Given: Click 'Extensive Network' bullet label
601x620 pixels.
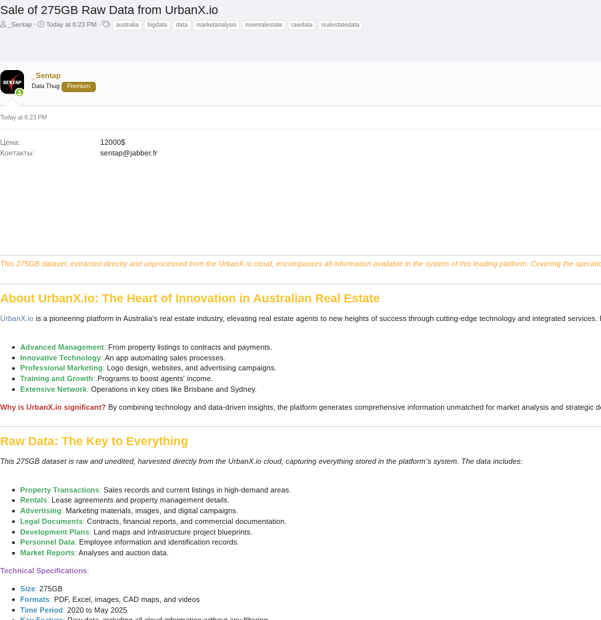Looking at the screenshot, I should click(x=53, y=390).
